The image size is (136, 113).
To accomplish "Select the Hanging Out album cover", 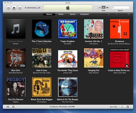I will (94, 58).
